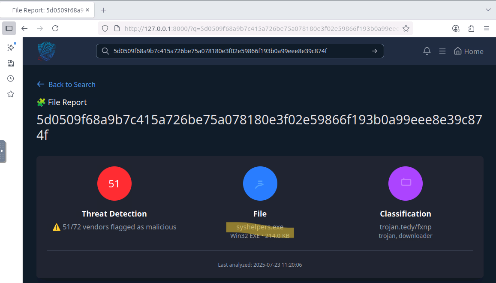Click the fingerprint logo icon
This screenshot has height=283, width=496.
pos(46,51)
